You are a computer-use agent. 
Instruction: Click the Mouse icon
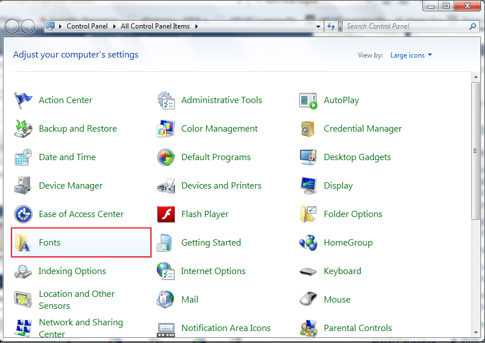tap(308, 299)
